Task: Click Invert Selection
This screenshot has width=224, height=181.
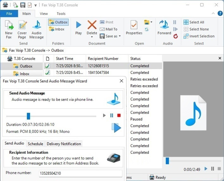Action: 199,36
